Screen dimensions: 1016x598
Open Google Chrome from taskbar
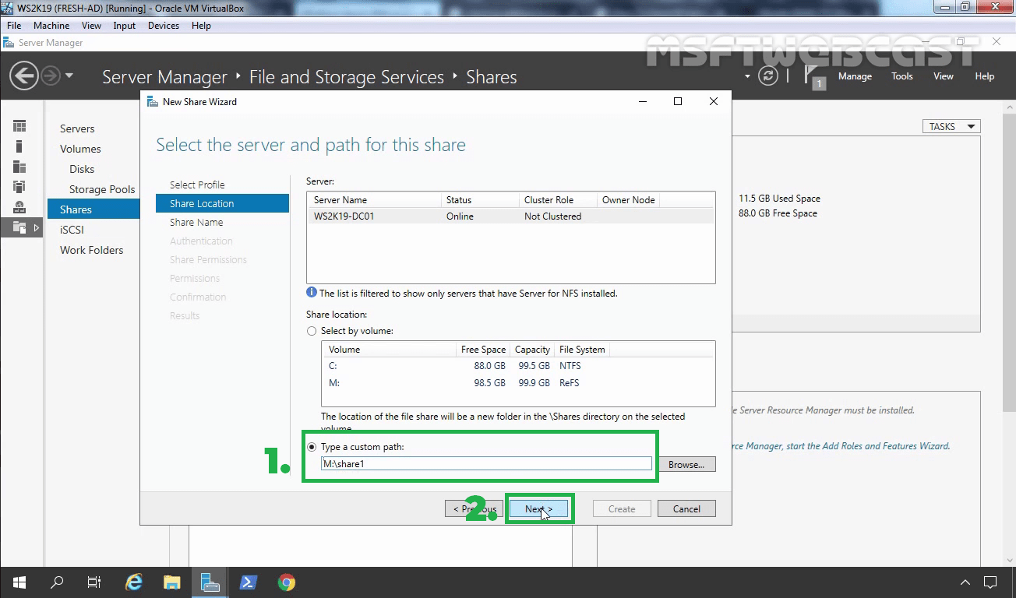(286, 582)
